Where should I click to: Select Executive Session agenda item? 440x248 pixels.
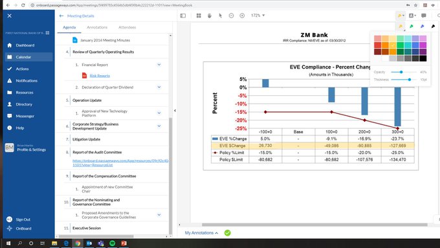(x=87, y=228)
